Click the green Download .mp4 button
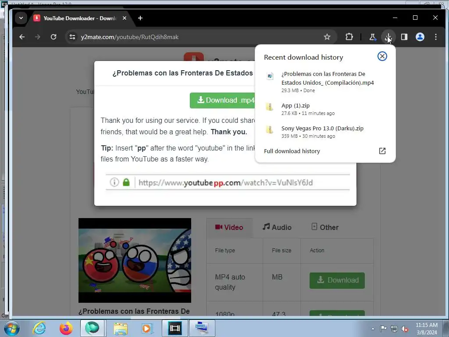 point(222,100)
